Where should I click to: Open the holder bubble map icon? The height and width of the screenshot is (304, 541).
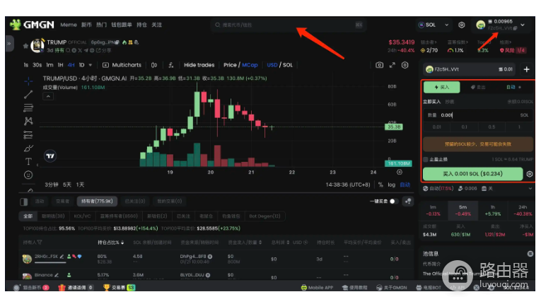408,201
